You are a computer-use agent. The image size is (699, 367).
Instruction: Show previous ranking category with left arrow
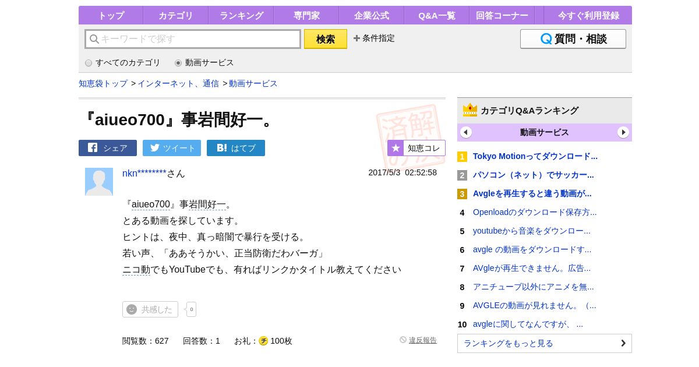[x=466, y=132]
